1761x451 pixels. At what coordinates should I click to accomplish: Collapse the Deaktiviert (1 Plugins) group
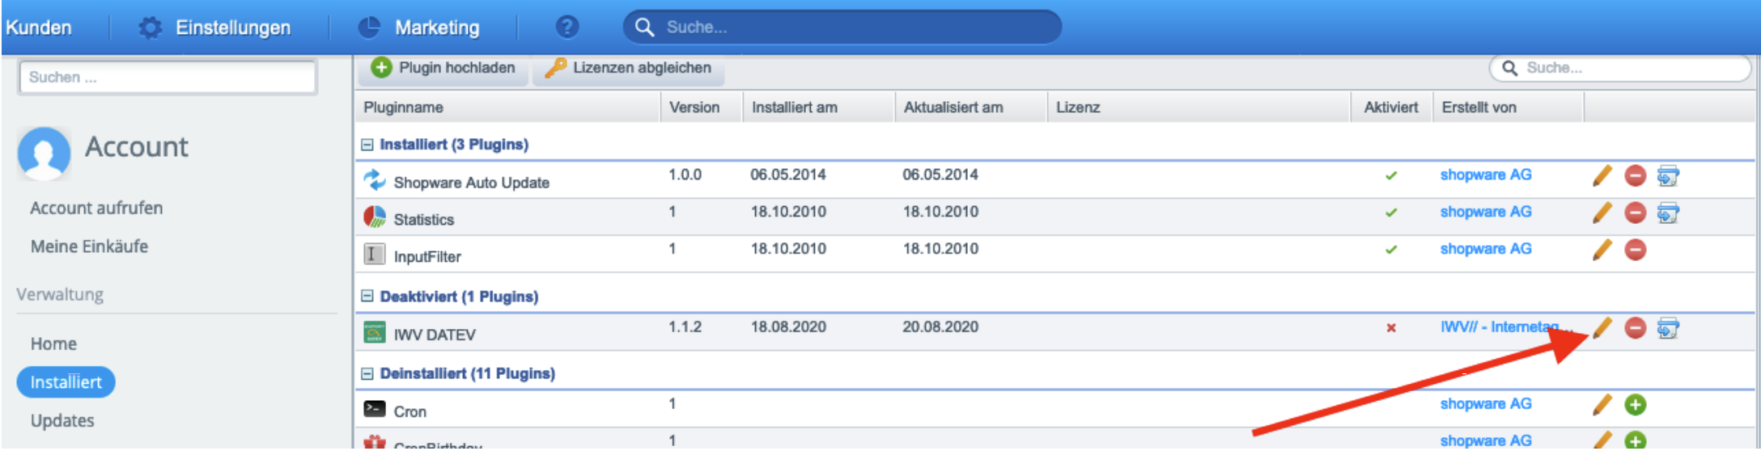(x=367, y=297)
